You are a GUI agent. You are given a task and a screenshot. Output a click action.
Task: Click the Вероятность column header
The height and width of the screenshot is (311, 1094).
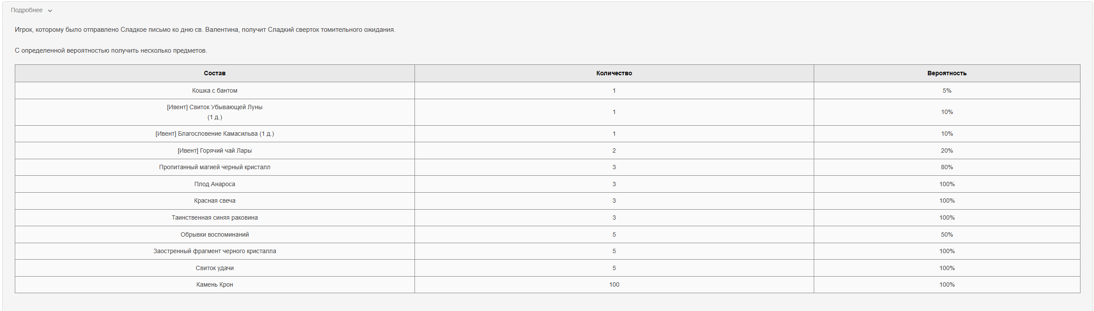tap(947, 73)
